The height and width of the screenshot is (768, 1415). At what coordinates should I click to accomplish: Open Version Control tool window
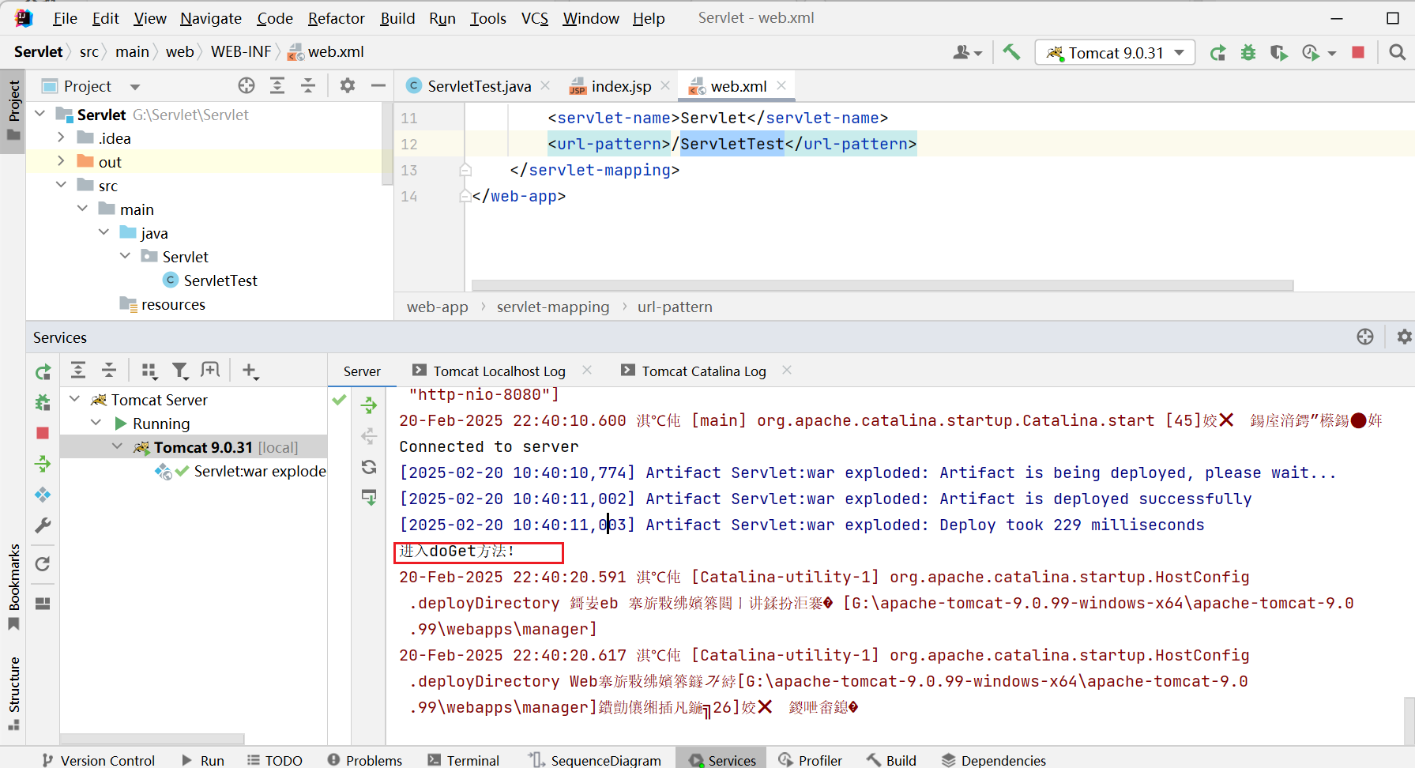tap(99, 760)
